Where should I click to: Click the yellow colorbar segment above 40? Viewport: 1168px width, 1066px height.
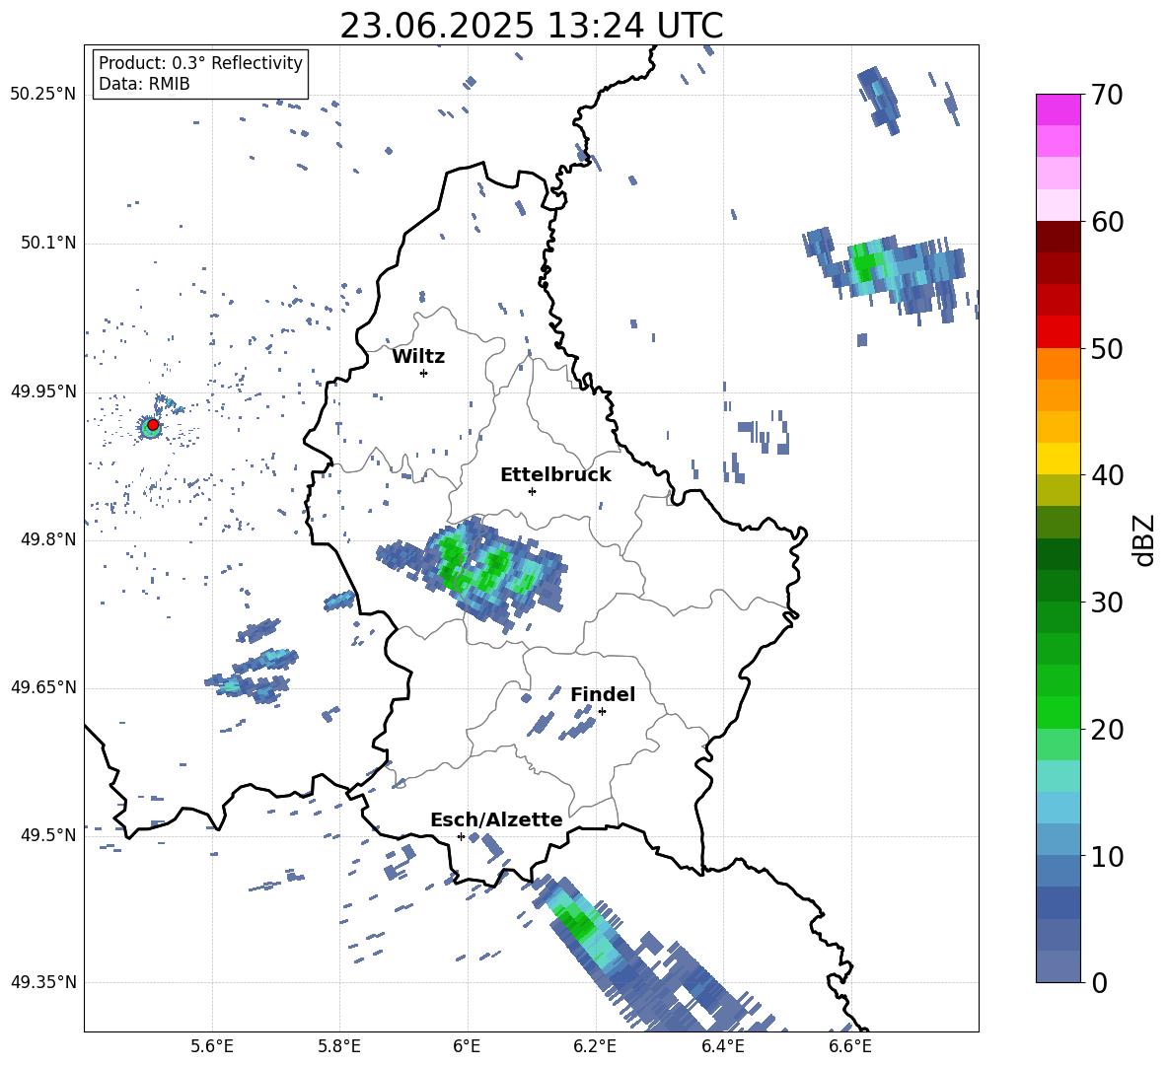click(1058, 459)
